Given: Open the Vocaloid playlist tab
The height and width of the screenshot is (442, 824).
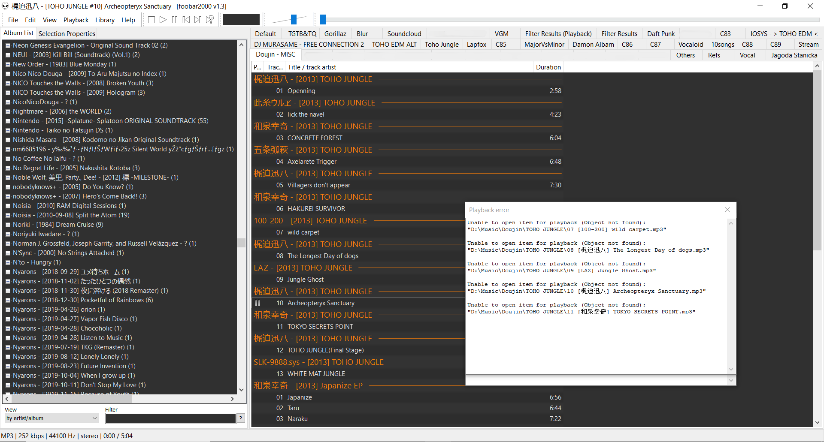Looking at the screenshot, I should click(691, 44).
